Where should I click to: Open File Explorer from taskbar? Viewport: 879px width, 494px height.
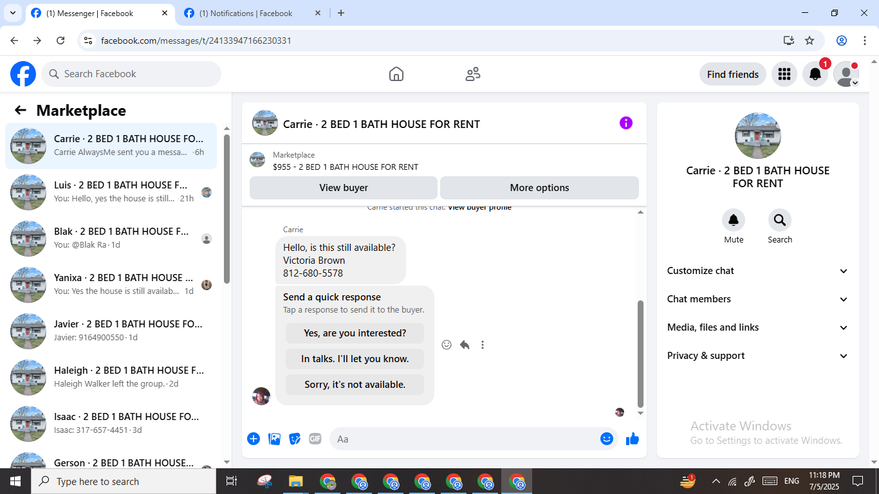coord(295,481)
